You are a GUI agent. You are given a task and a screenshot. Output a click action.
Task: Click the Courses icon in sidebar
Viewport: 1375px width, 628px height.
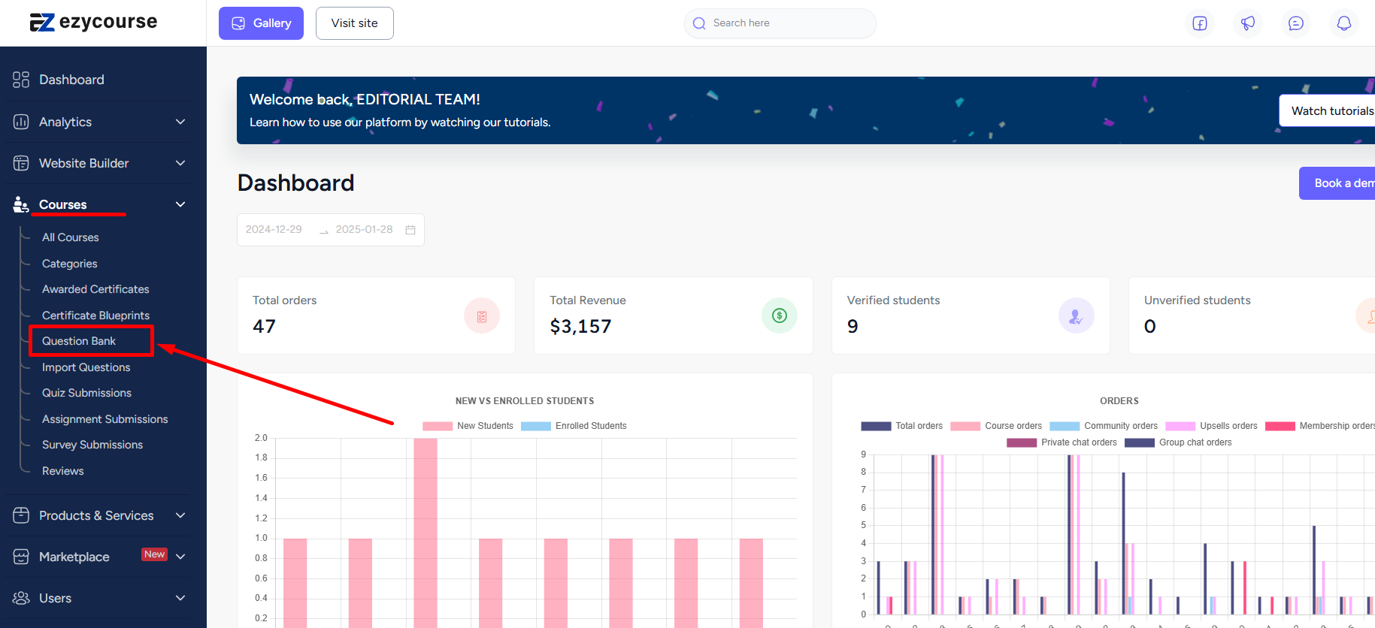coord(21,204)
